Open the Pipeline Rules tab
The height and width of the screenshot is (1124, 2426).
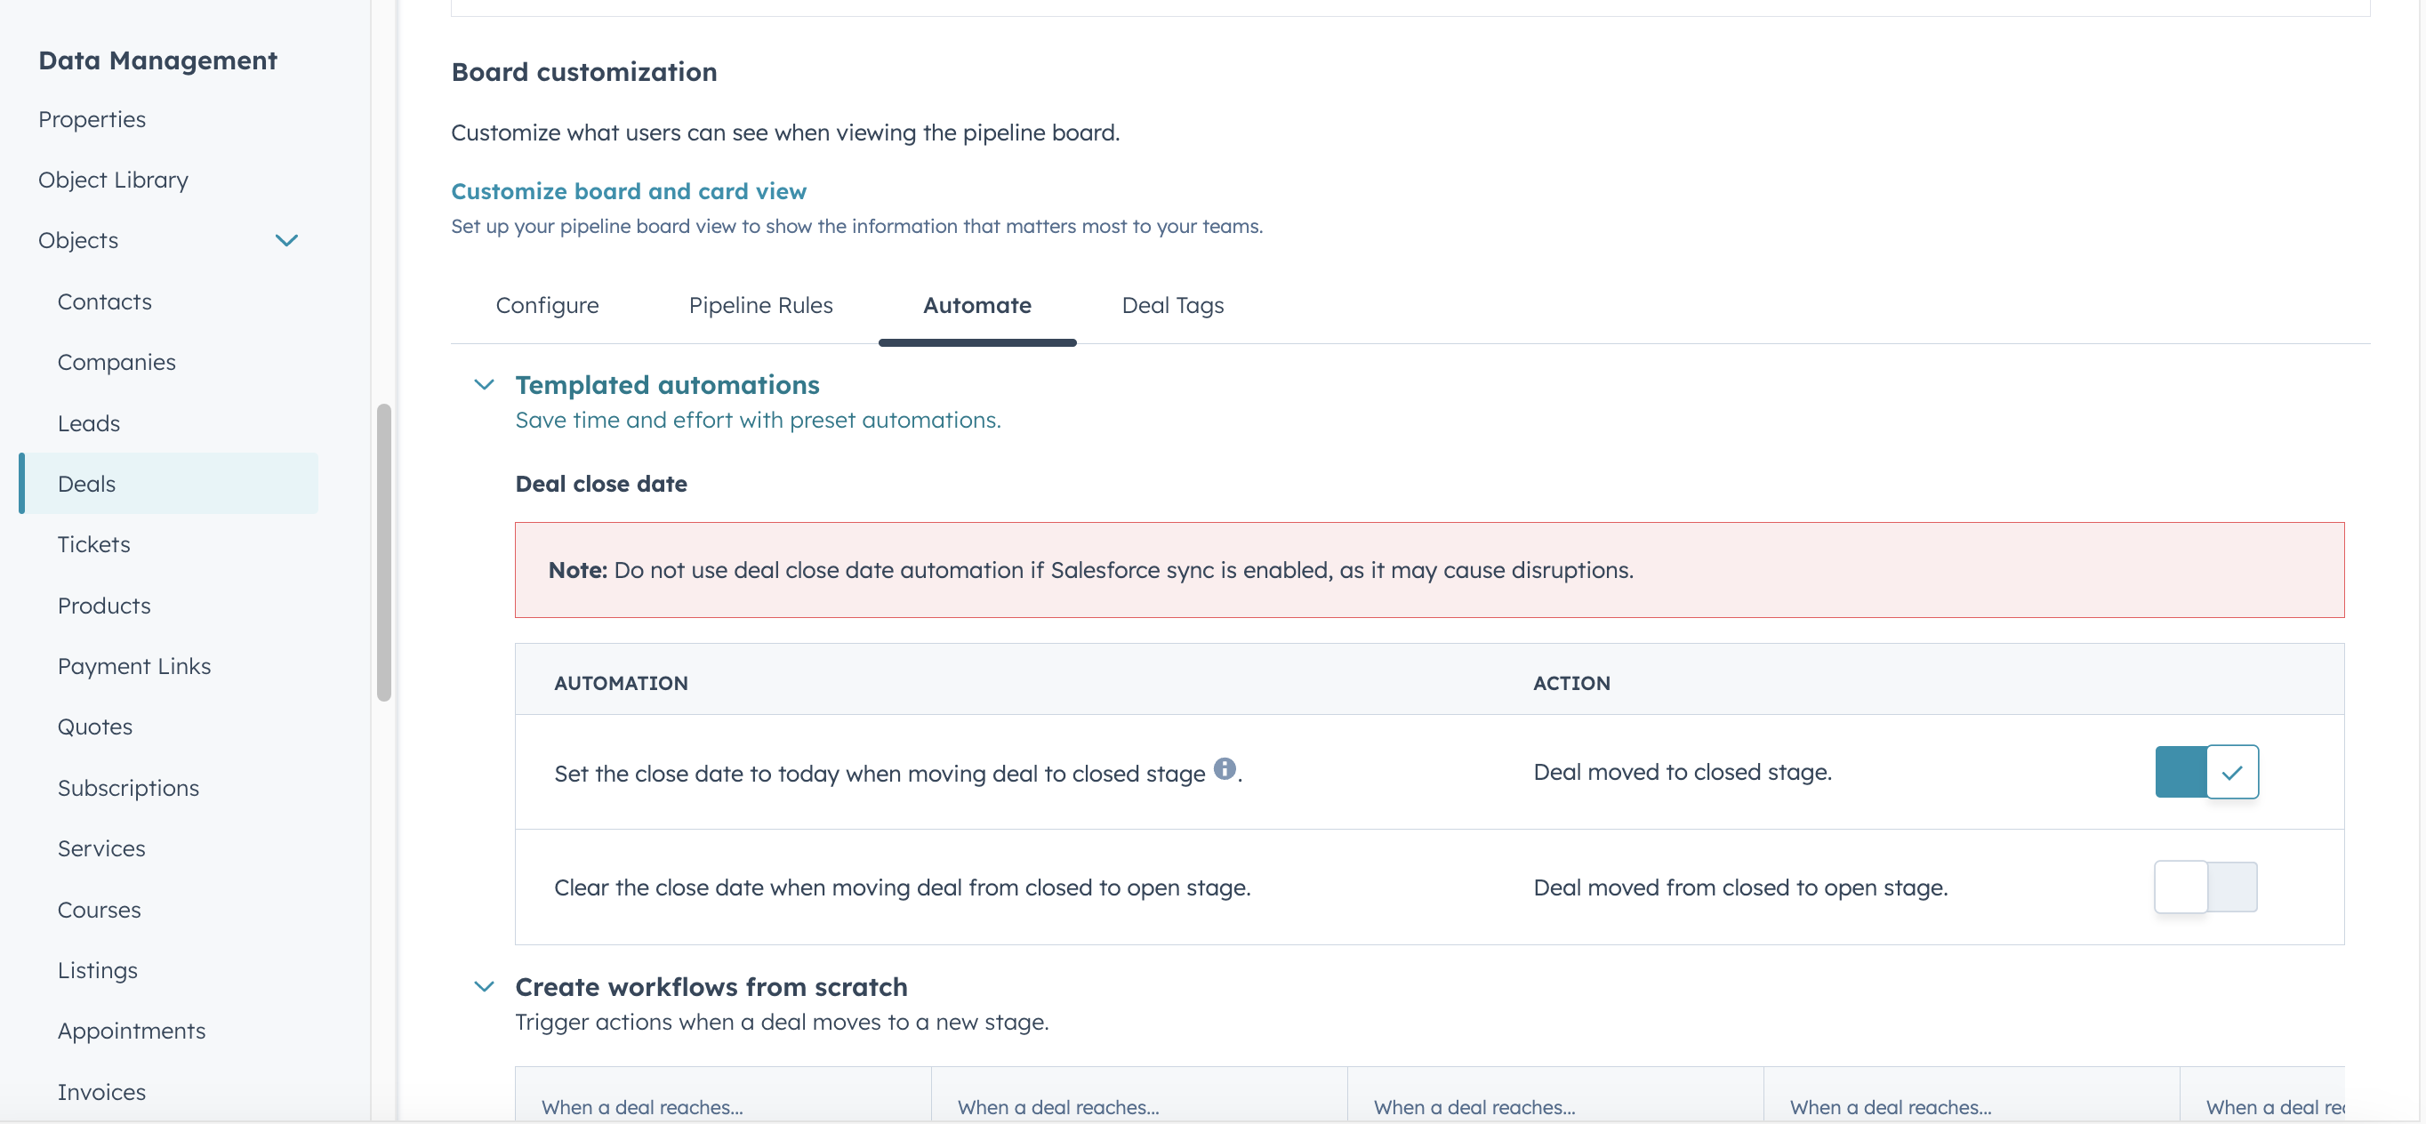coord(760,305)
